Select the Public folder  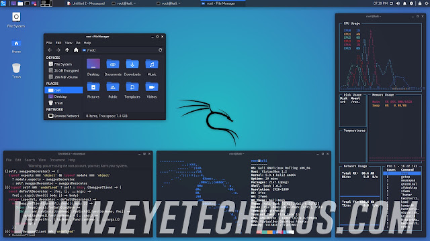click(x=113, y=90)
